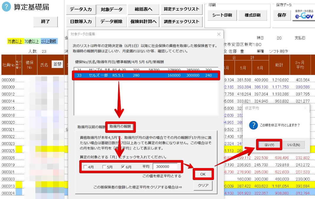Screen dimensions: 315x199
Task: Click the データ削除 button
Action: (111, 22)
